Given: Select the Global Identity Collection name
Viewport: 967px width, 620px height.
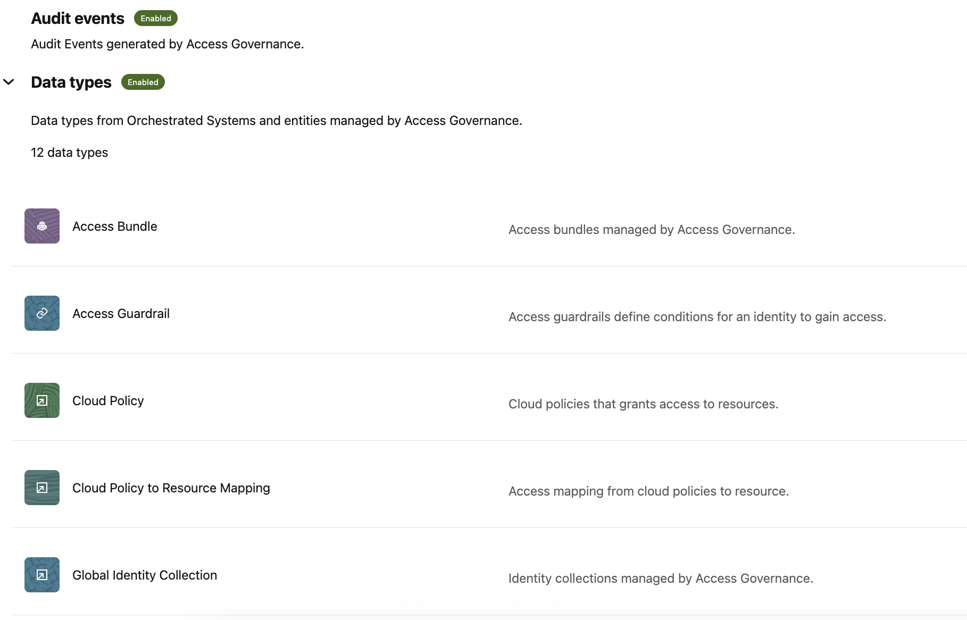Looking at the screenshot, I should click(145, 575).
